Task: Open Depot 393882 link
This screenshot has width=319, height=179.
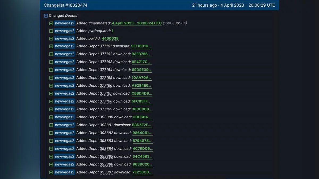Action: (106, 133)
